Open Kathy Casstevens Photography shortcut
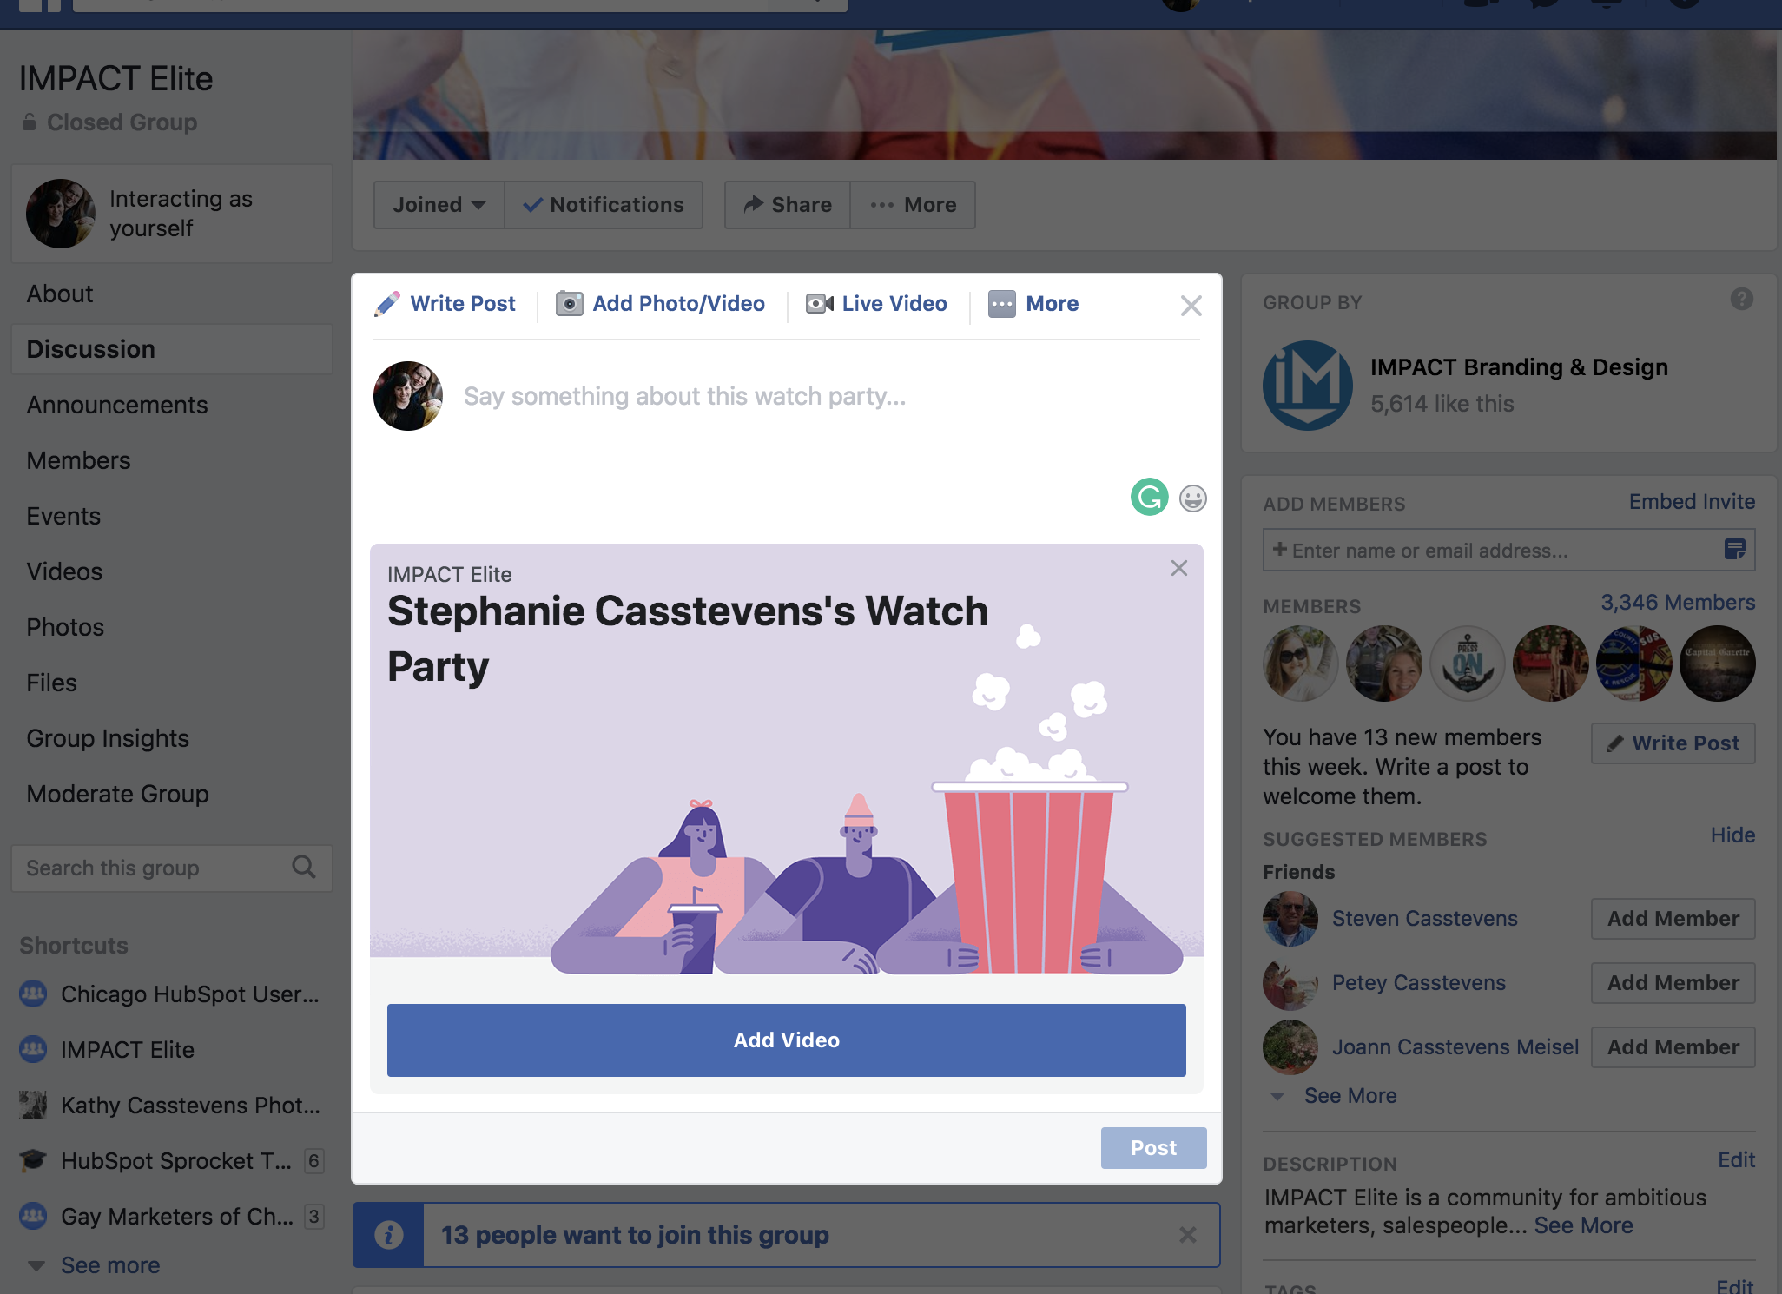 (169, 1106)
